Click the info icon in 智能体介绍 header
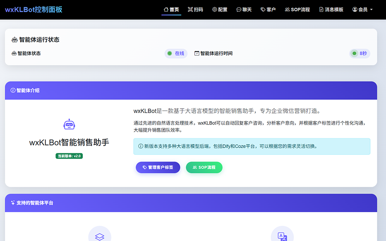 (x=13, y=90)
